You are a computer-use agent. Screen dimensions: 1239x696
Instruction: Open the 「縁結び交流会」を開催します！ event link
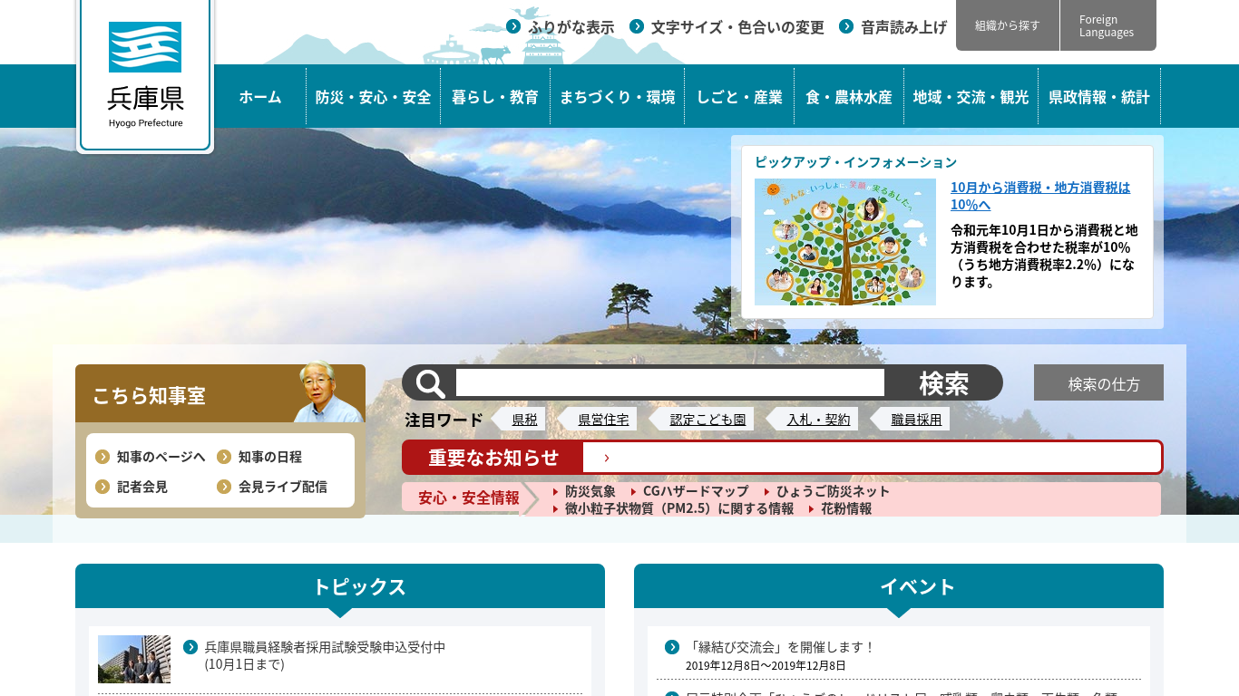[780, 647]
